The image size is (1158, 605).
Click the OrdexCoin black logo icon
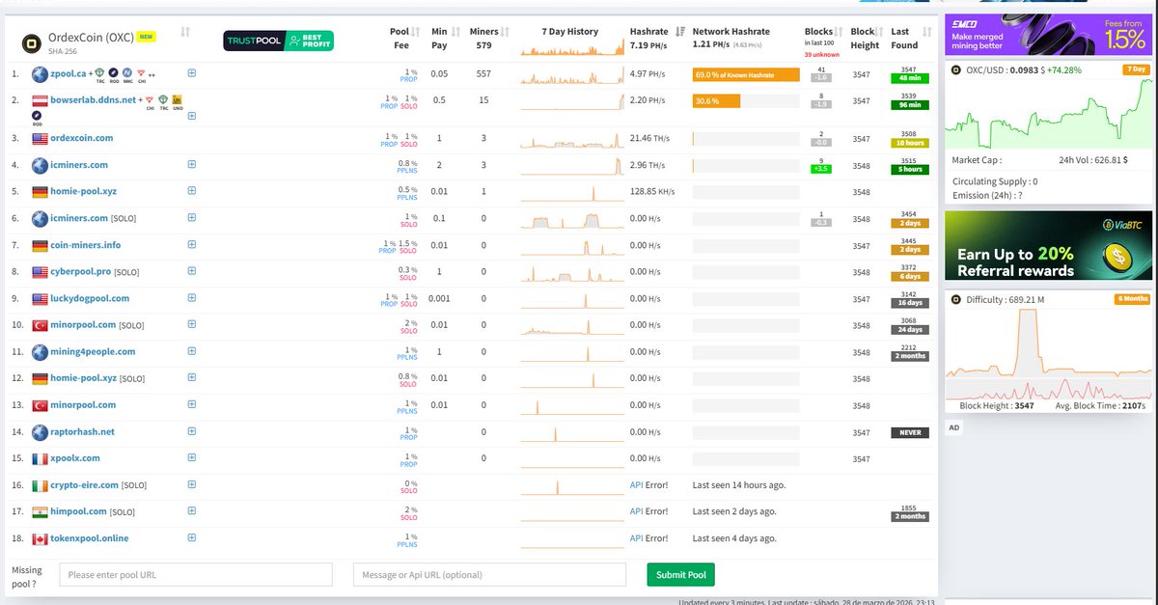pyautogui.click(x=30, y=43)
